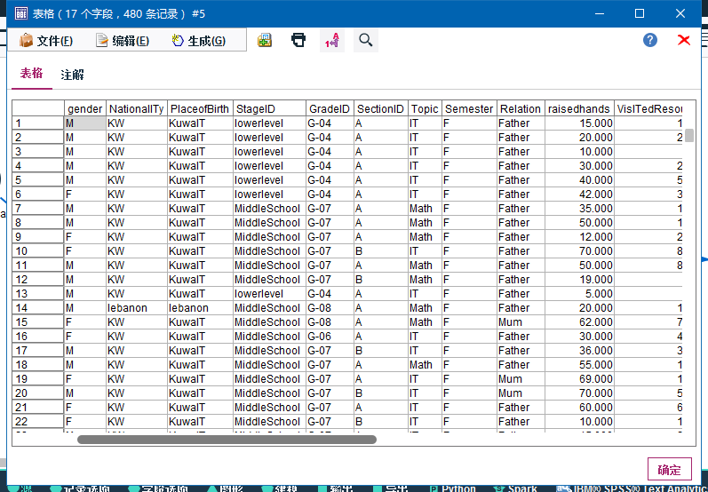This screenshot has height=492, width=708.
Task: Click the horizontal scrollbar thumb of the table
Action: (x=227, y=440)
